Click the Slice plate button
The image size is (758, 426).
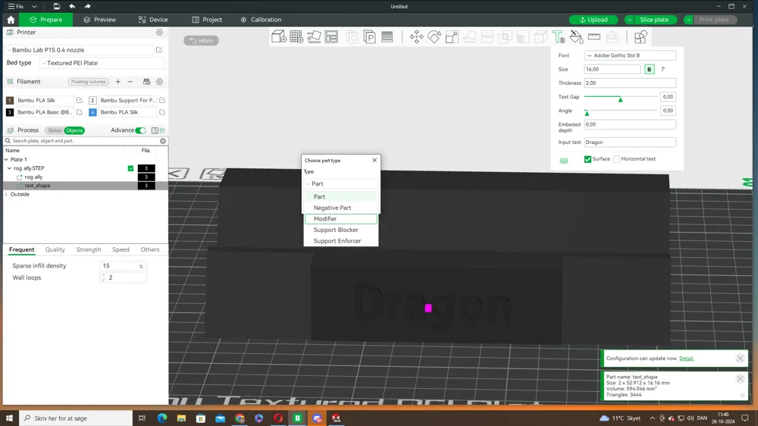coord(653,20)
